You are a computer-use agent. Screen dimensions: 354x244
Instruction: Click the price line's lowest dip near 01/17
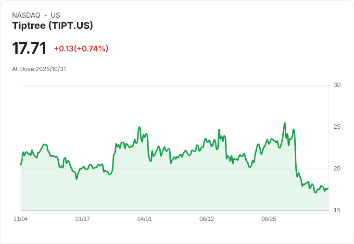point(76,179)
